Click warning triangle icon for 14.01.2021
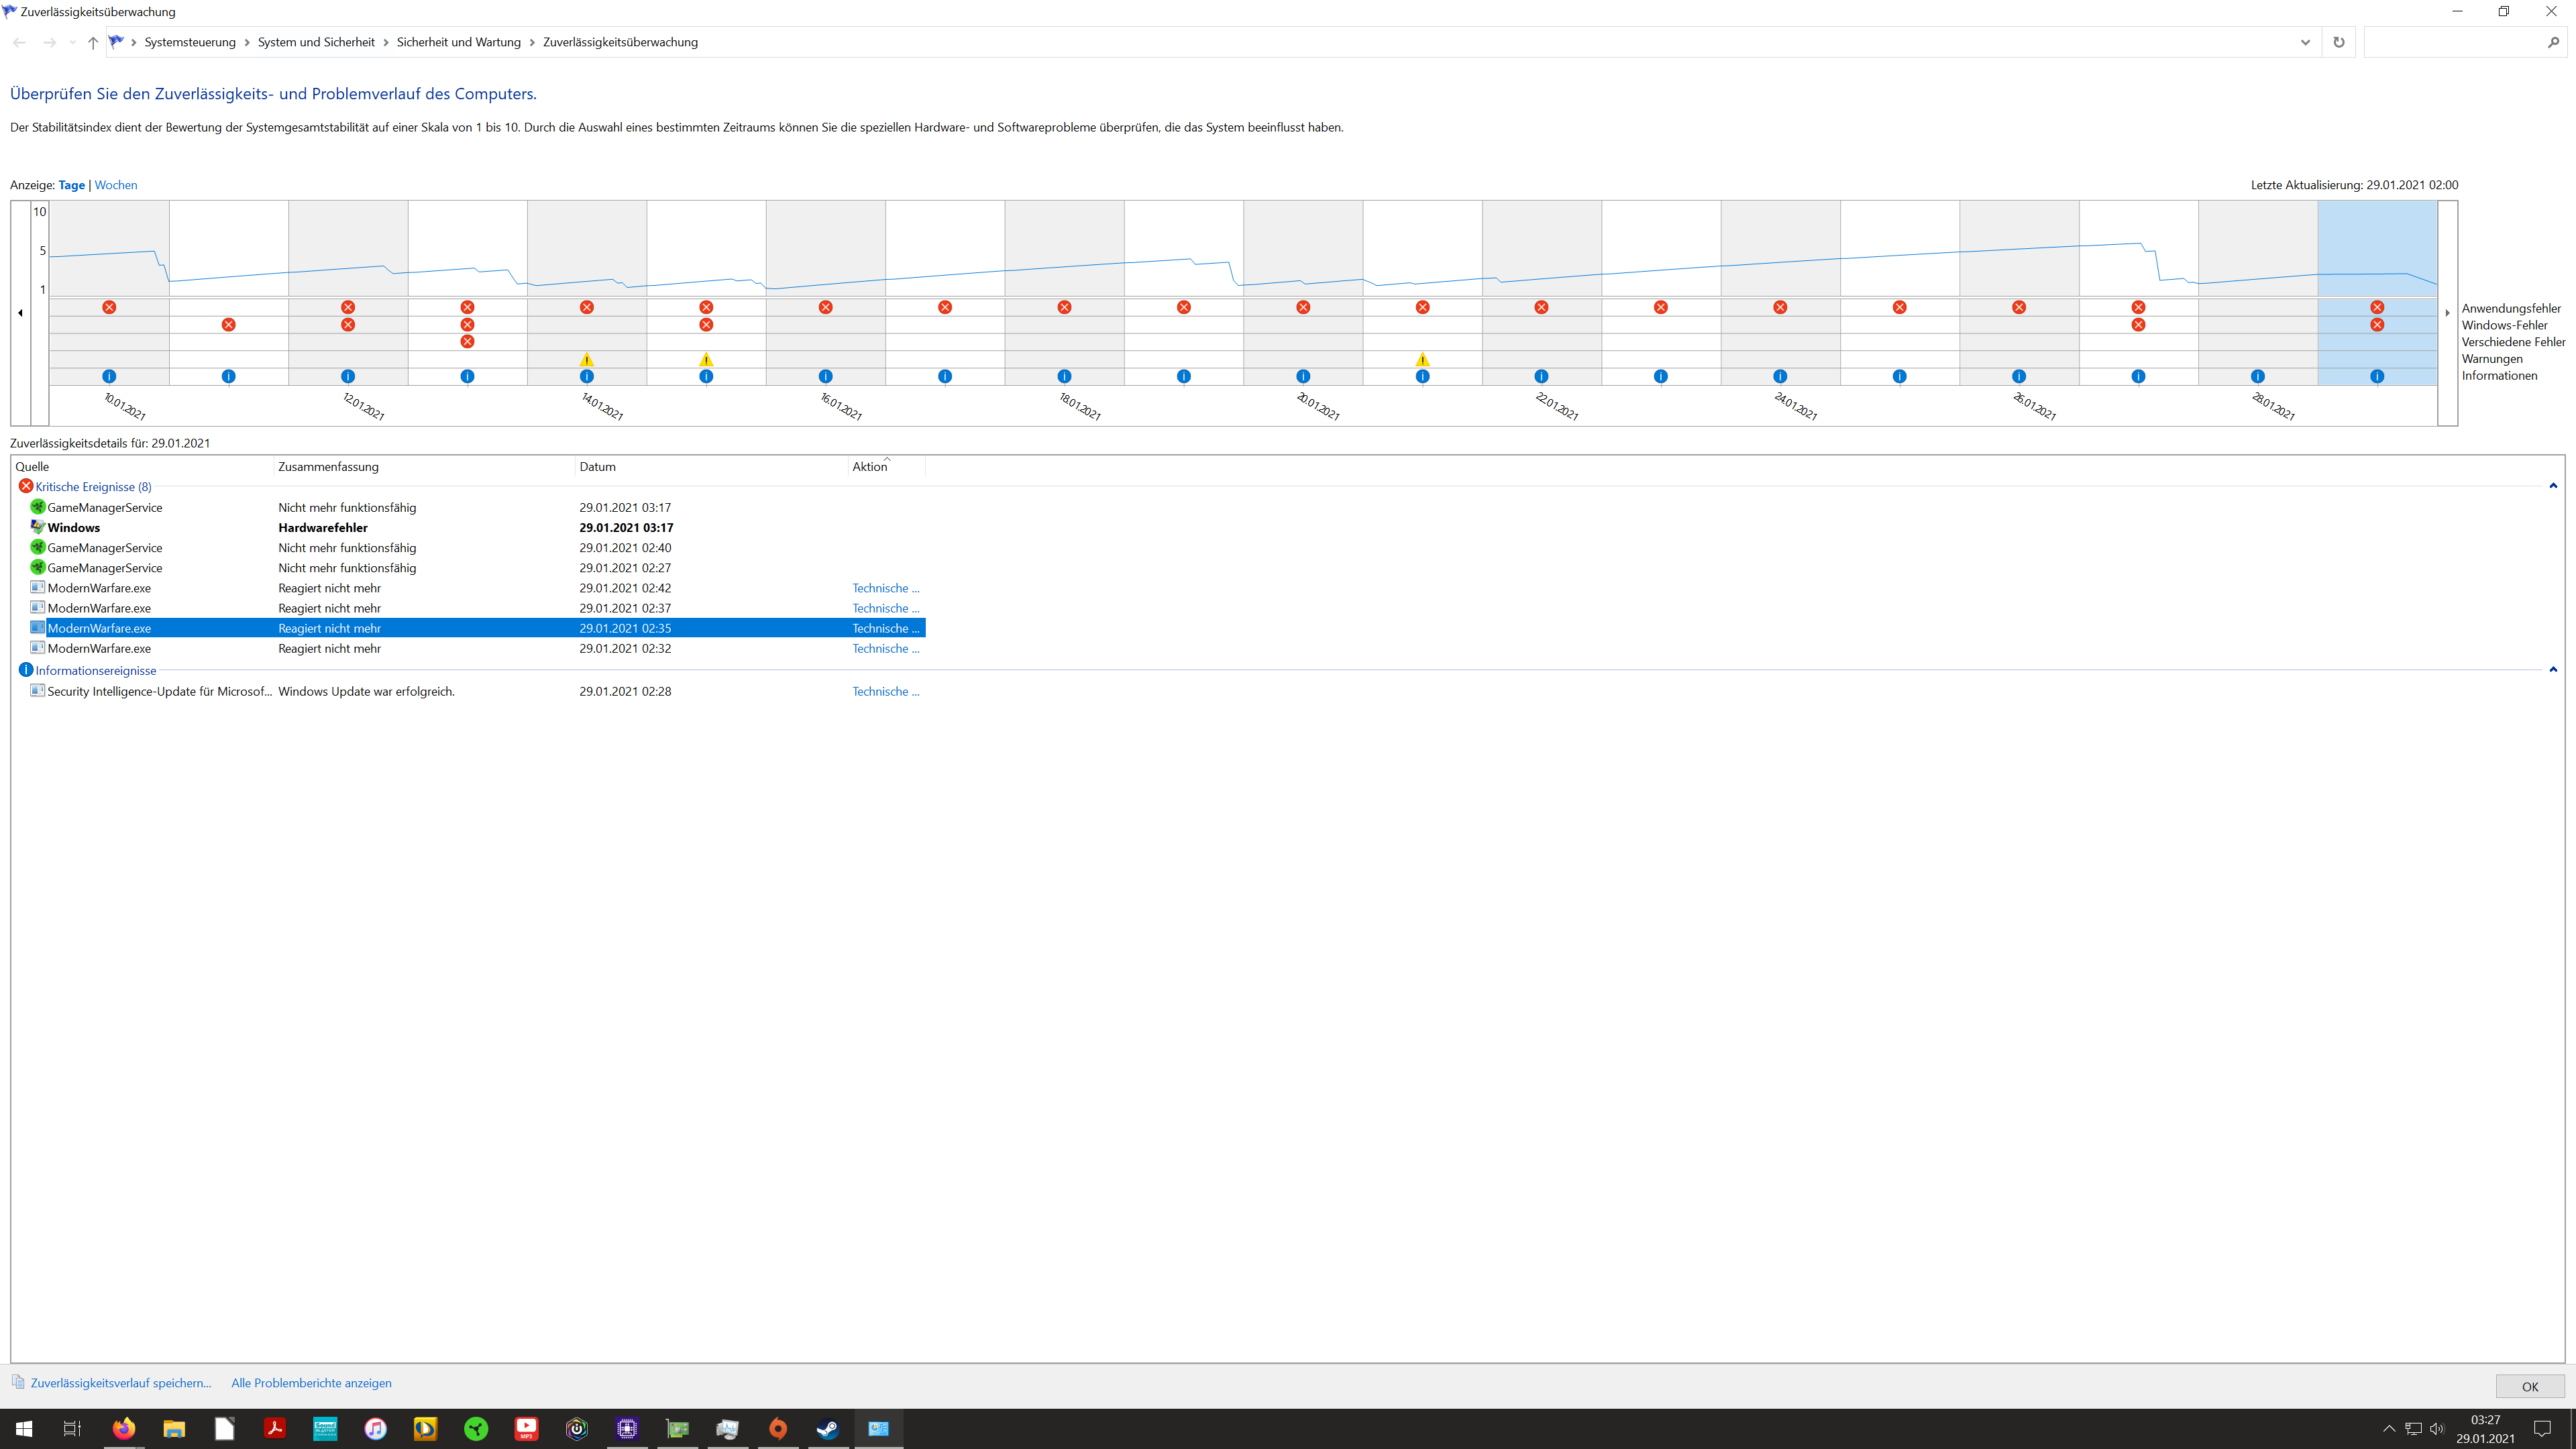Screen dimensions: 2576x1449 tap(587, 359)
